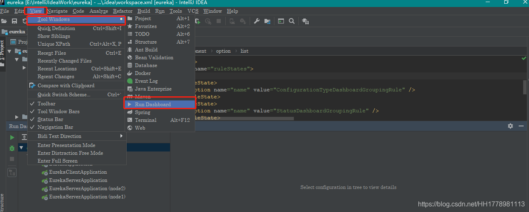Choose TODO in Tool Windows submenu

tap(160, 34)
